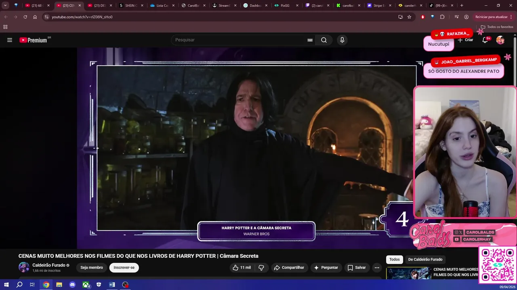The height and width of the screenshot is (290, 517).
Task: Open Chrome media controls icon
Action: click(456, 17)
